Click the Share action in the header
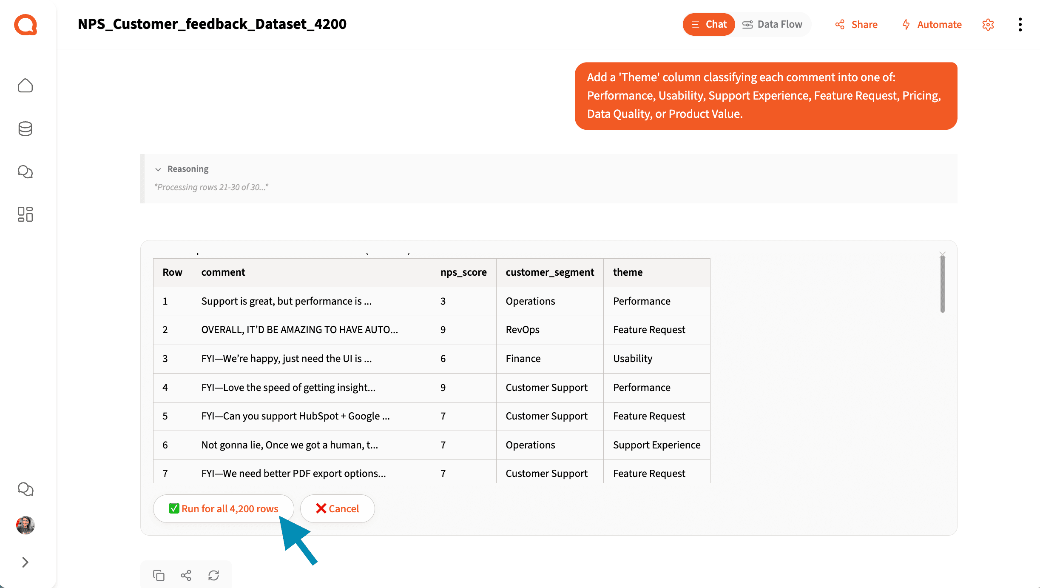The height and width of the screenshot is (588, 1040). pyautogui.click(x=856, y=24)
